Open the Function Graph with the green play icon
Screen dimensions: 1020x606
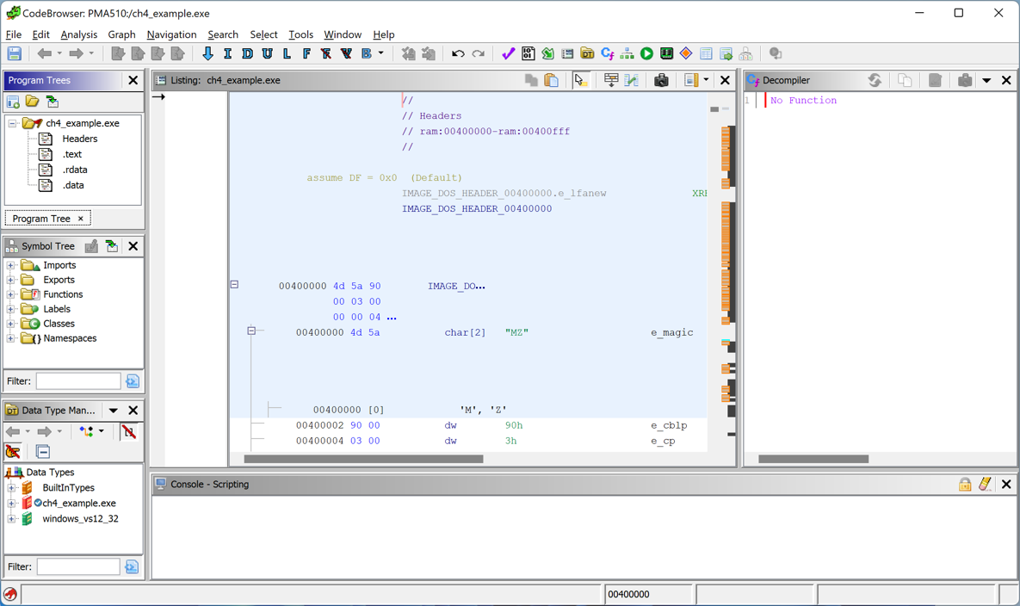(646, 54)
